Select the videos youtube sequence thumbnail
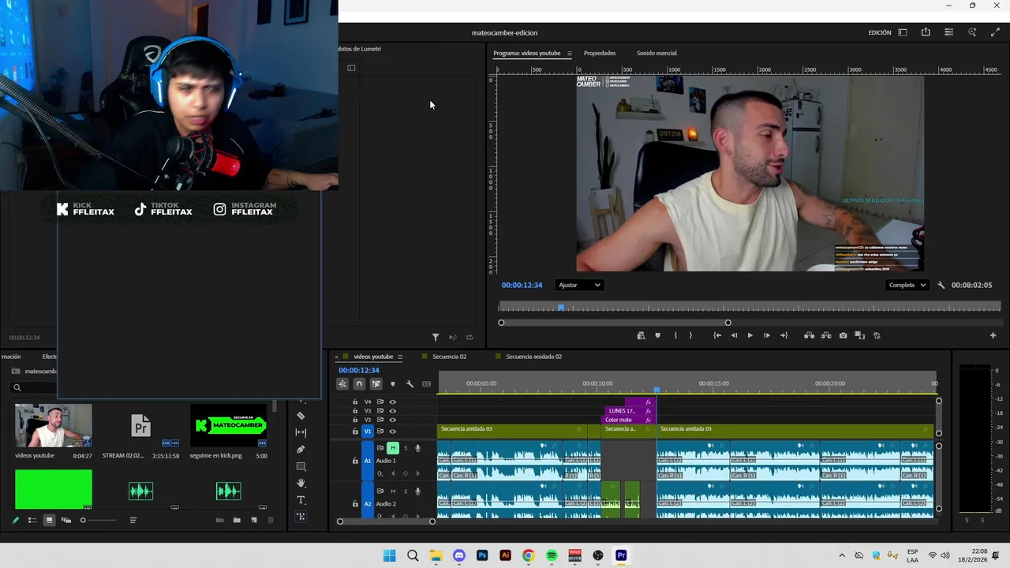This screenshot has width=1010, height=568. (x=53, y=425)
